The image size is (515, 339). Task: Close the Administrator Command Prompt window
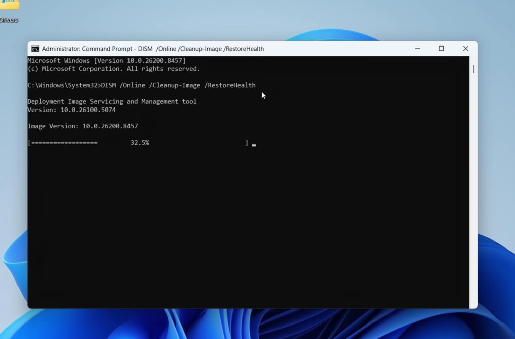465,49
